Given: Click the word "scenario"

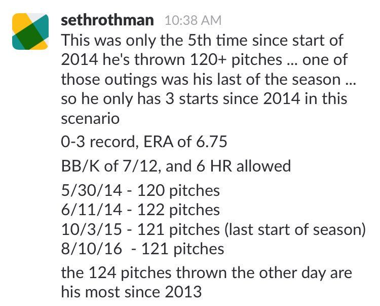Looking at the screenshot, I should pyautogui.click(x=90, y=119).
